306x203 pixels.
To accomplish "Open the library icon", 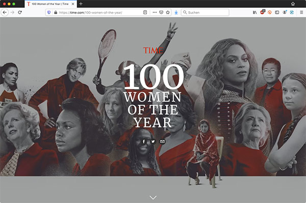I will coord(254,12).
